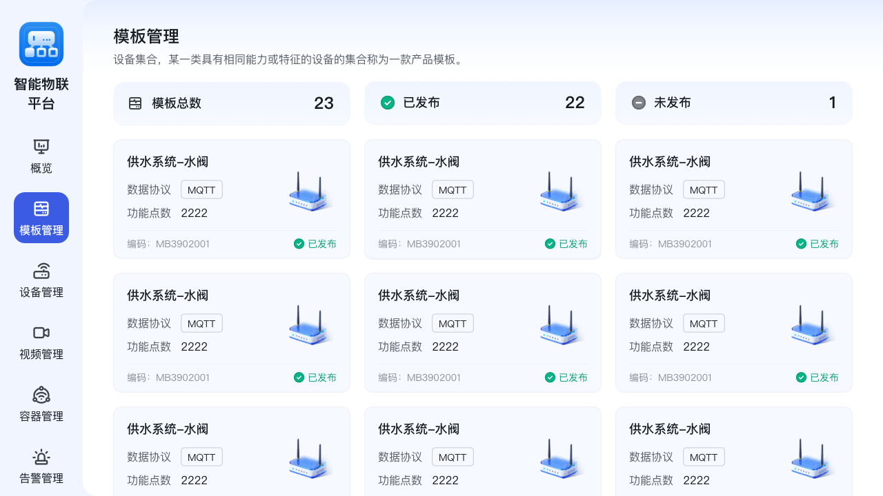Click the green 已发布 status check icon
This screenshot has height=496, width=883.
click(x=387, y=102)
